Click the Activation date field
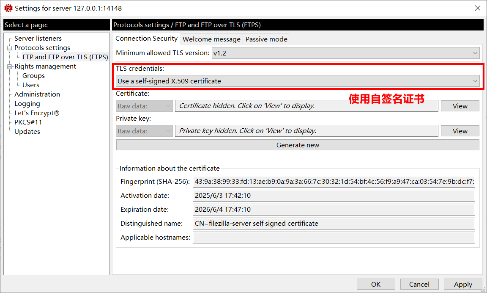This screenshot has width=487, height=293. click(x=334, y=196)
